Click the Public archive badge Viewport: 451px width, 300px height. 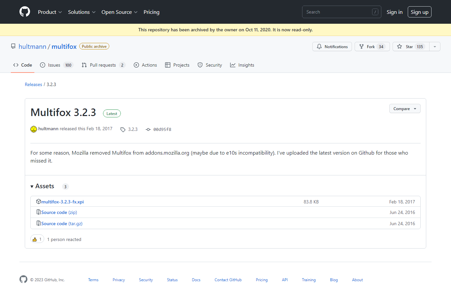[94, 46]
